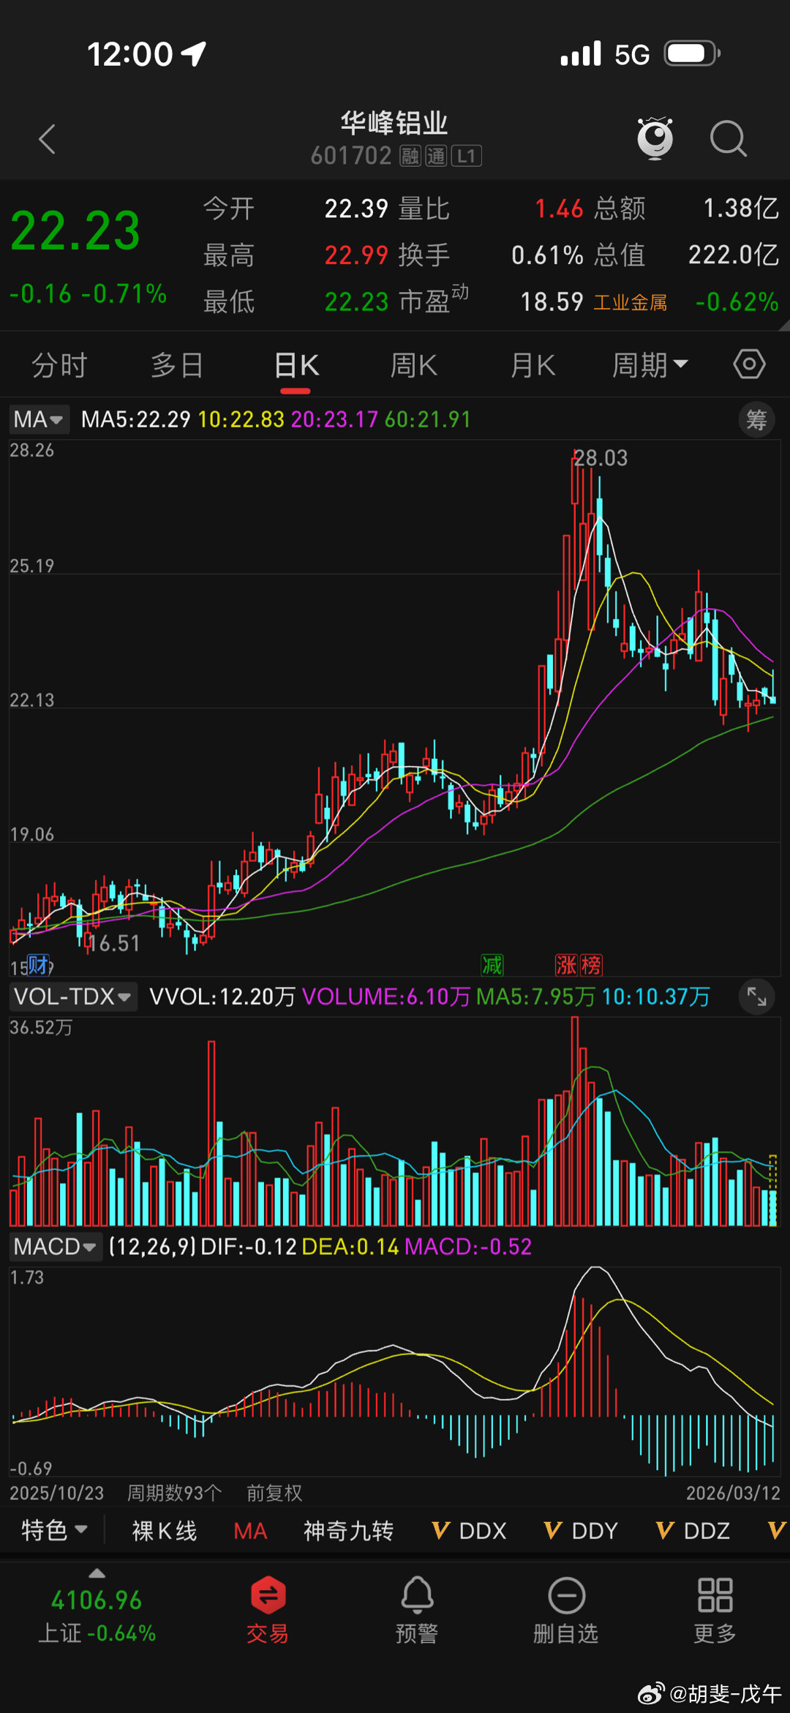
Task: Open chart settings hexagon icon
Action: (x=750, y=364)
